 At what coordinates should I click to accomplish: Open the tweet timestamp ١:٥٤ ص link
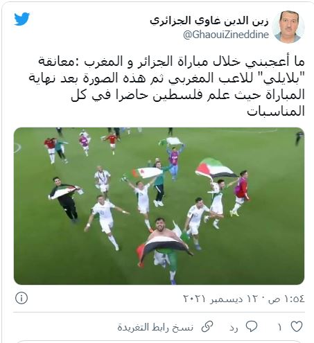tap(286, 299)
